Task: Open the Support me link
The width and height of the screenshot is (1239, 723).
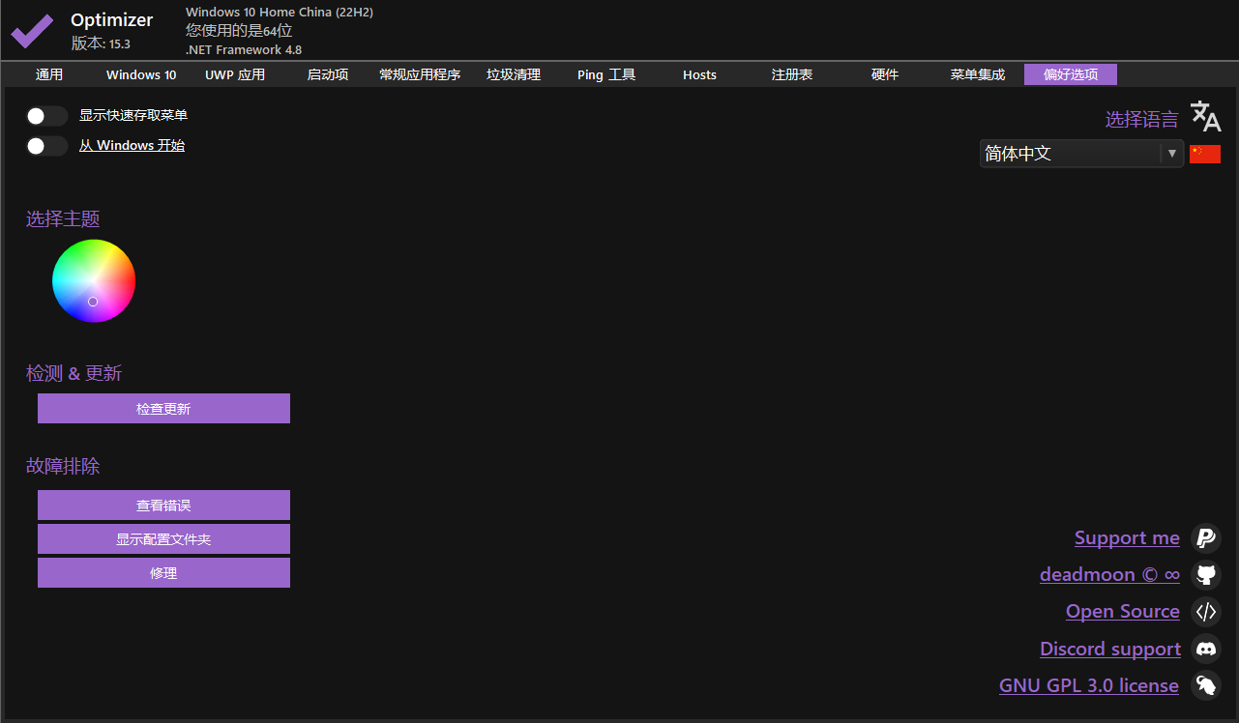Action: [x=1127, y=538]
